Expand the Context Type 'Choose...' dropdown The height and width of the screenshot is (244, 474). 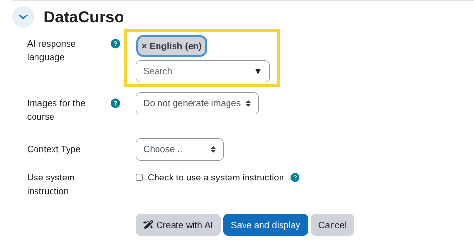(179, 149)
